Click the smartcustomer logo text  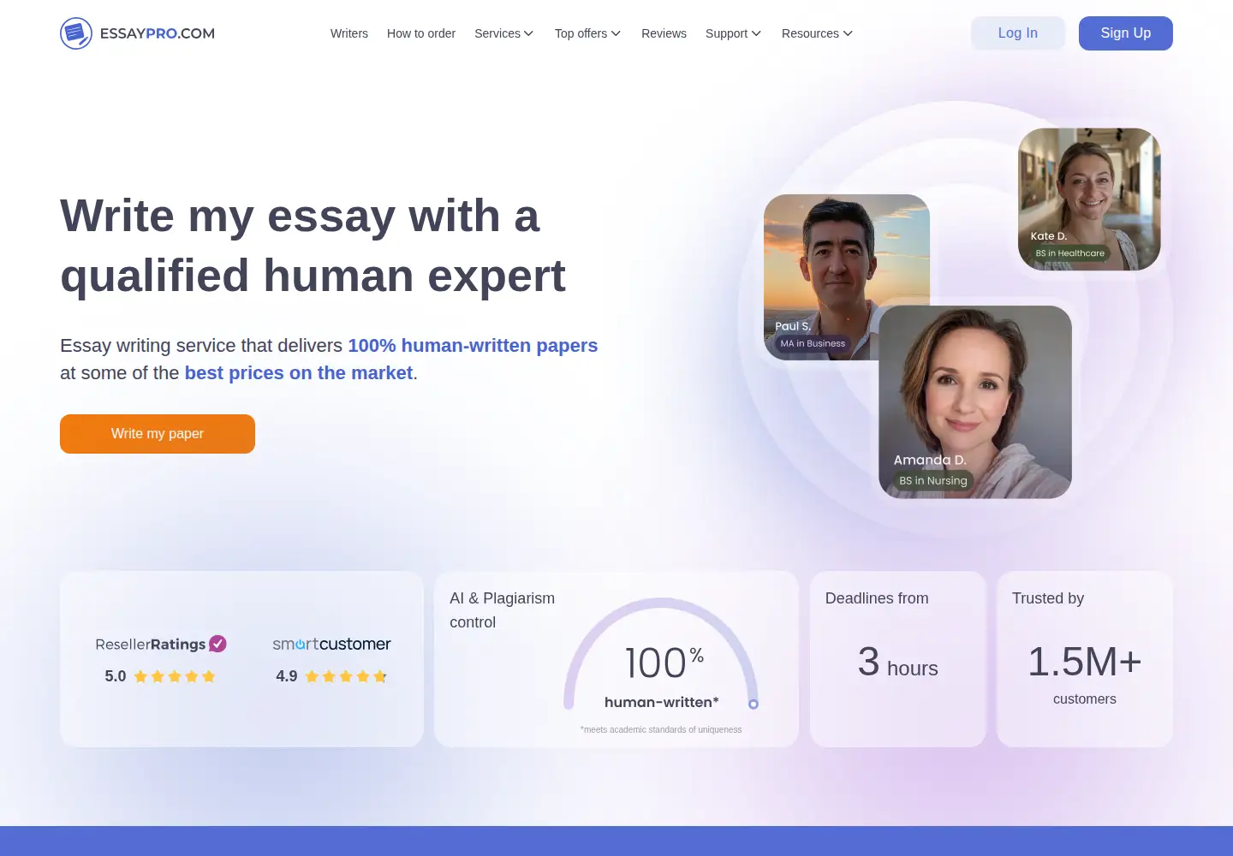(x=331, y=644)
